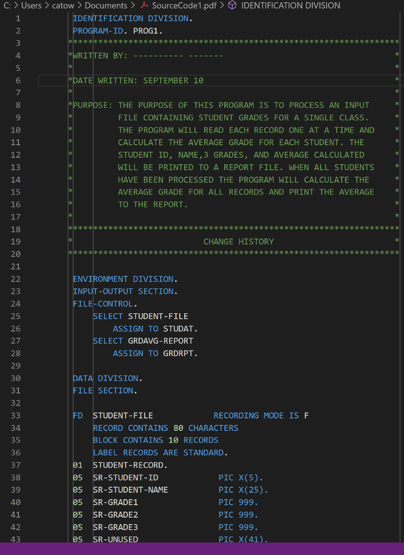Click 'RECORD CONTAINS 80 CHARACTERS' line

[166, 428]
